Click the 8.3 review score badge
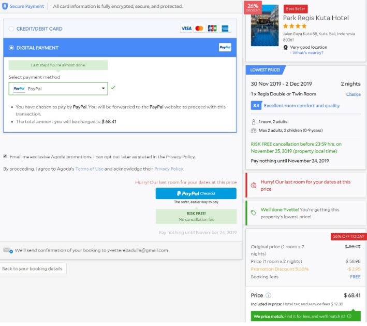 [x=256, y=106]
